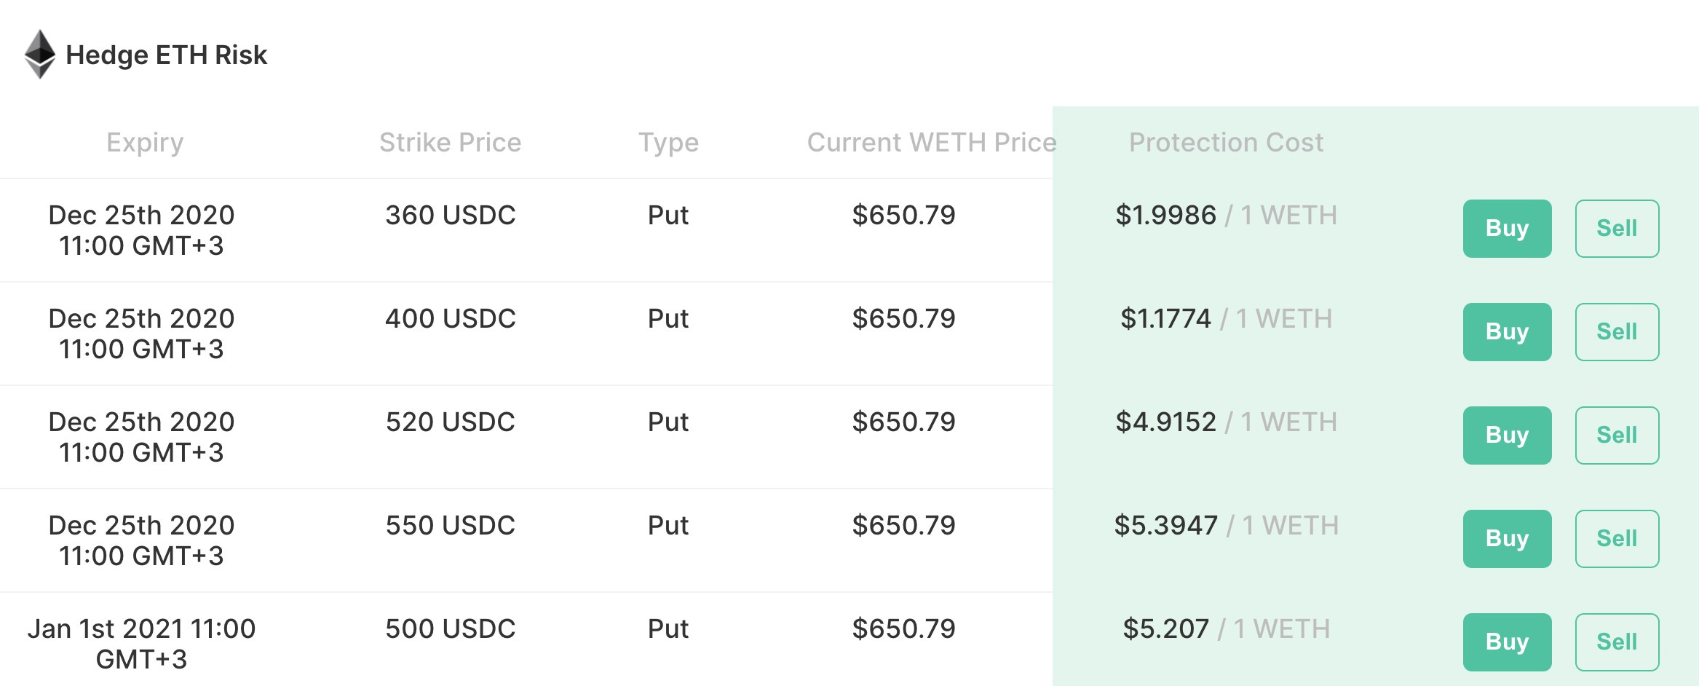Buy the Jan 1st 500 USDC put
The width and height of the screenshot is (1699, 686).
click(x=1507, y=642)
